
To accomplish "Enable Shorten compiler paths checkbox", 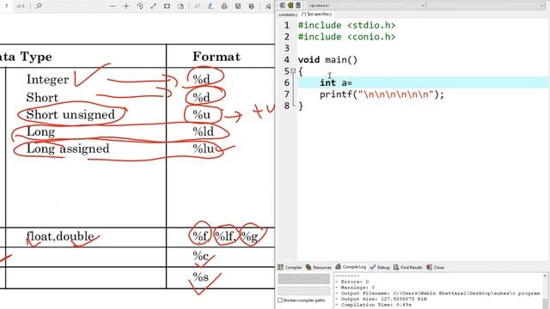I will (x=280, y=300).
